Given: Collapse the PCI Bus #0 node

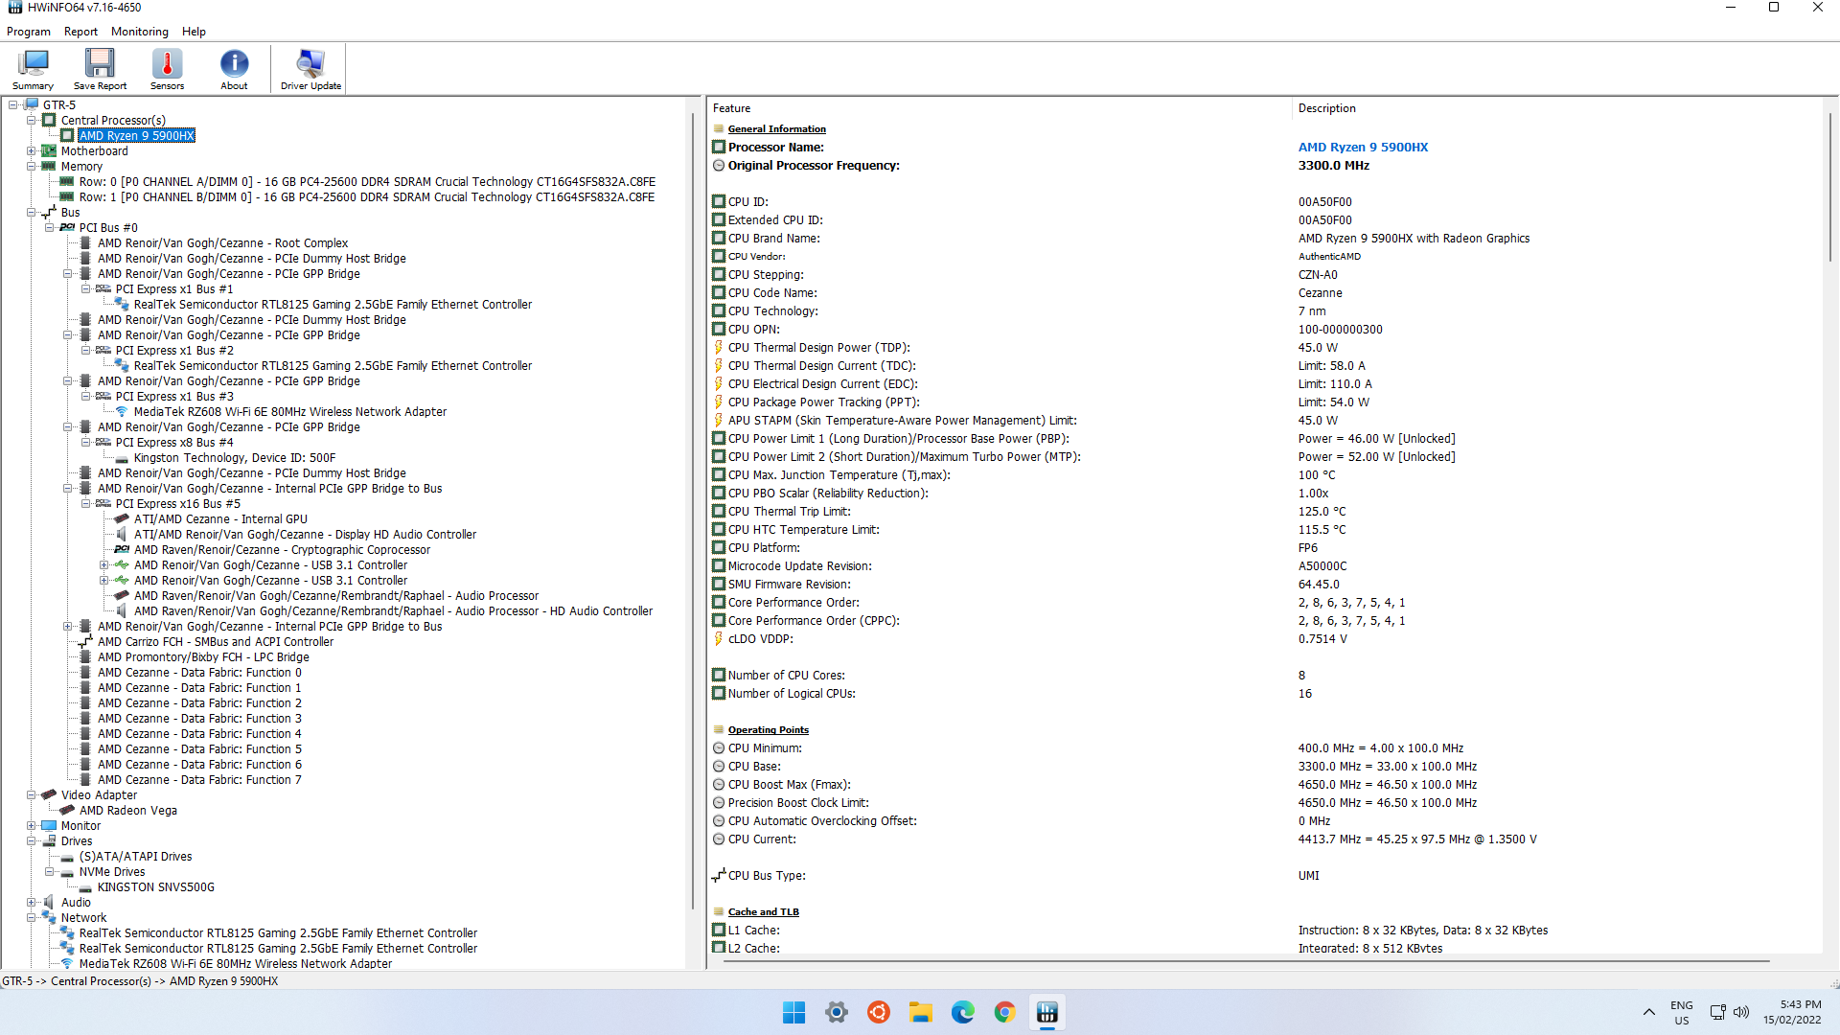Looking at the screenshot, I should tap(50, 228).
